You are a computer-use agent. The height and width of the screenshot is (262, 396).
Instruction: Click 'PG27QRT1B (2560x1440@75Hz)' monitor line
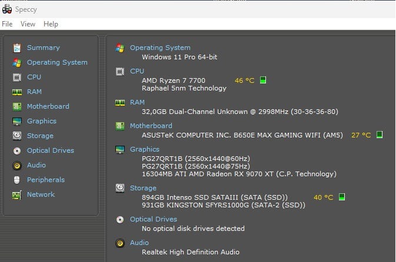(196, 166)
